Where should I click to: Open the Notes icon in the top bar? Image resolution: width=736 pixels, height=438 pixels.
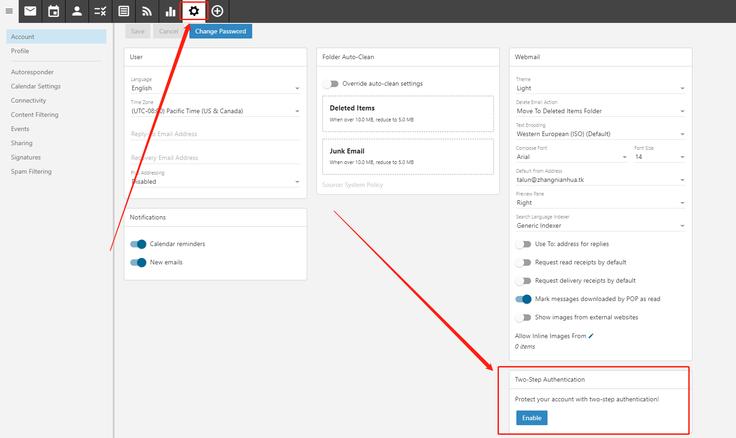coord(124,11)
